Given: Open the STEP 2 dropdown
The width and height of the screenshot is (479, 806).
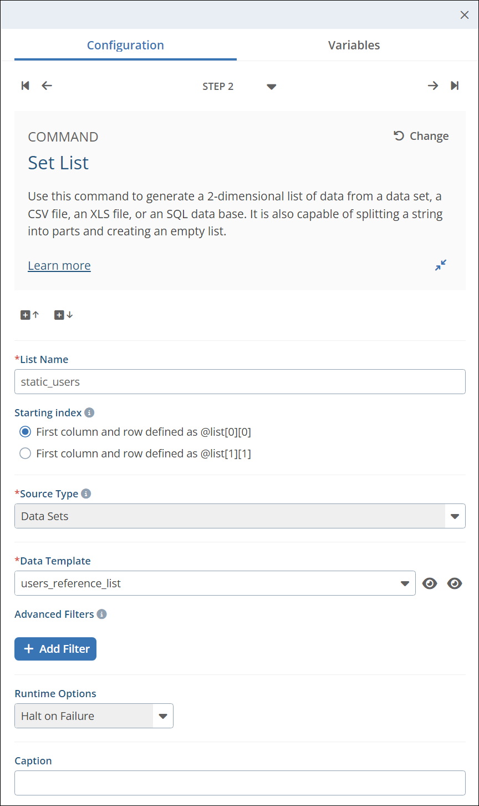Looking at the screenshot, I should click(271, 87).
